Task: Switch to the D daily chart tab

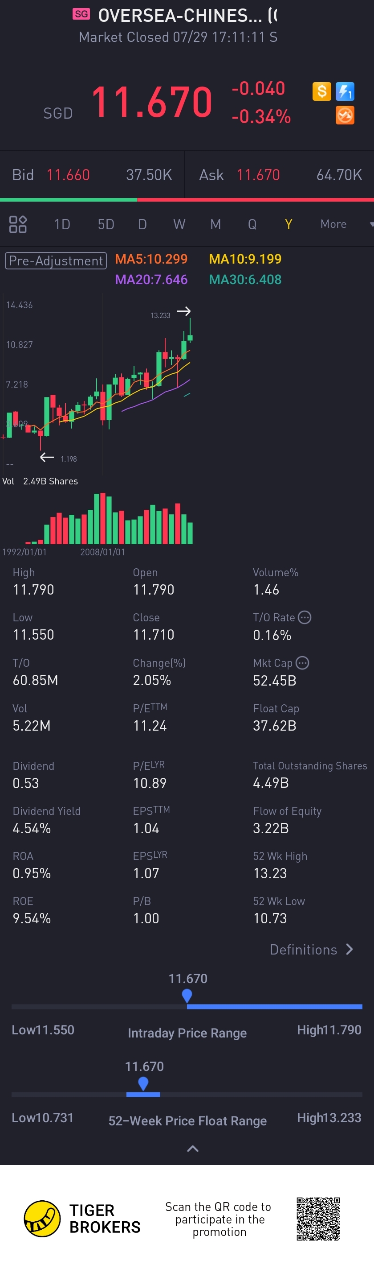Action: 142,224
